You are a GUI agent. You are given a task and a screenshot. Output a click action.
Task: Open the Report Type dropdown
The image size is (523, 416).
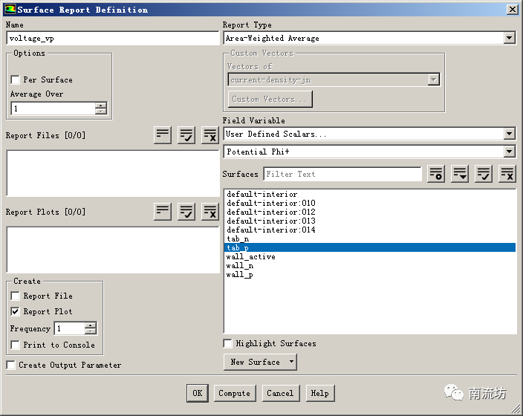tap(509, 38)
